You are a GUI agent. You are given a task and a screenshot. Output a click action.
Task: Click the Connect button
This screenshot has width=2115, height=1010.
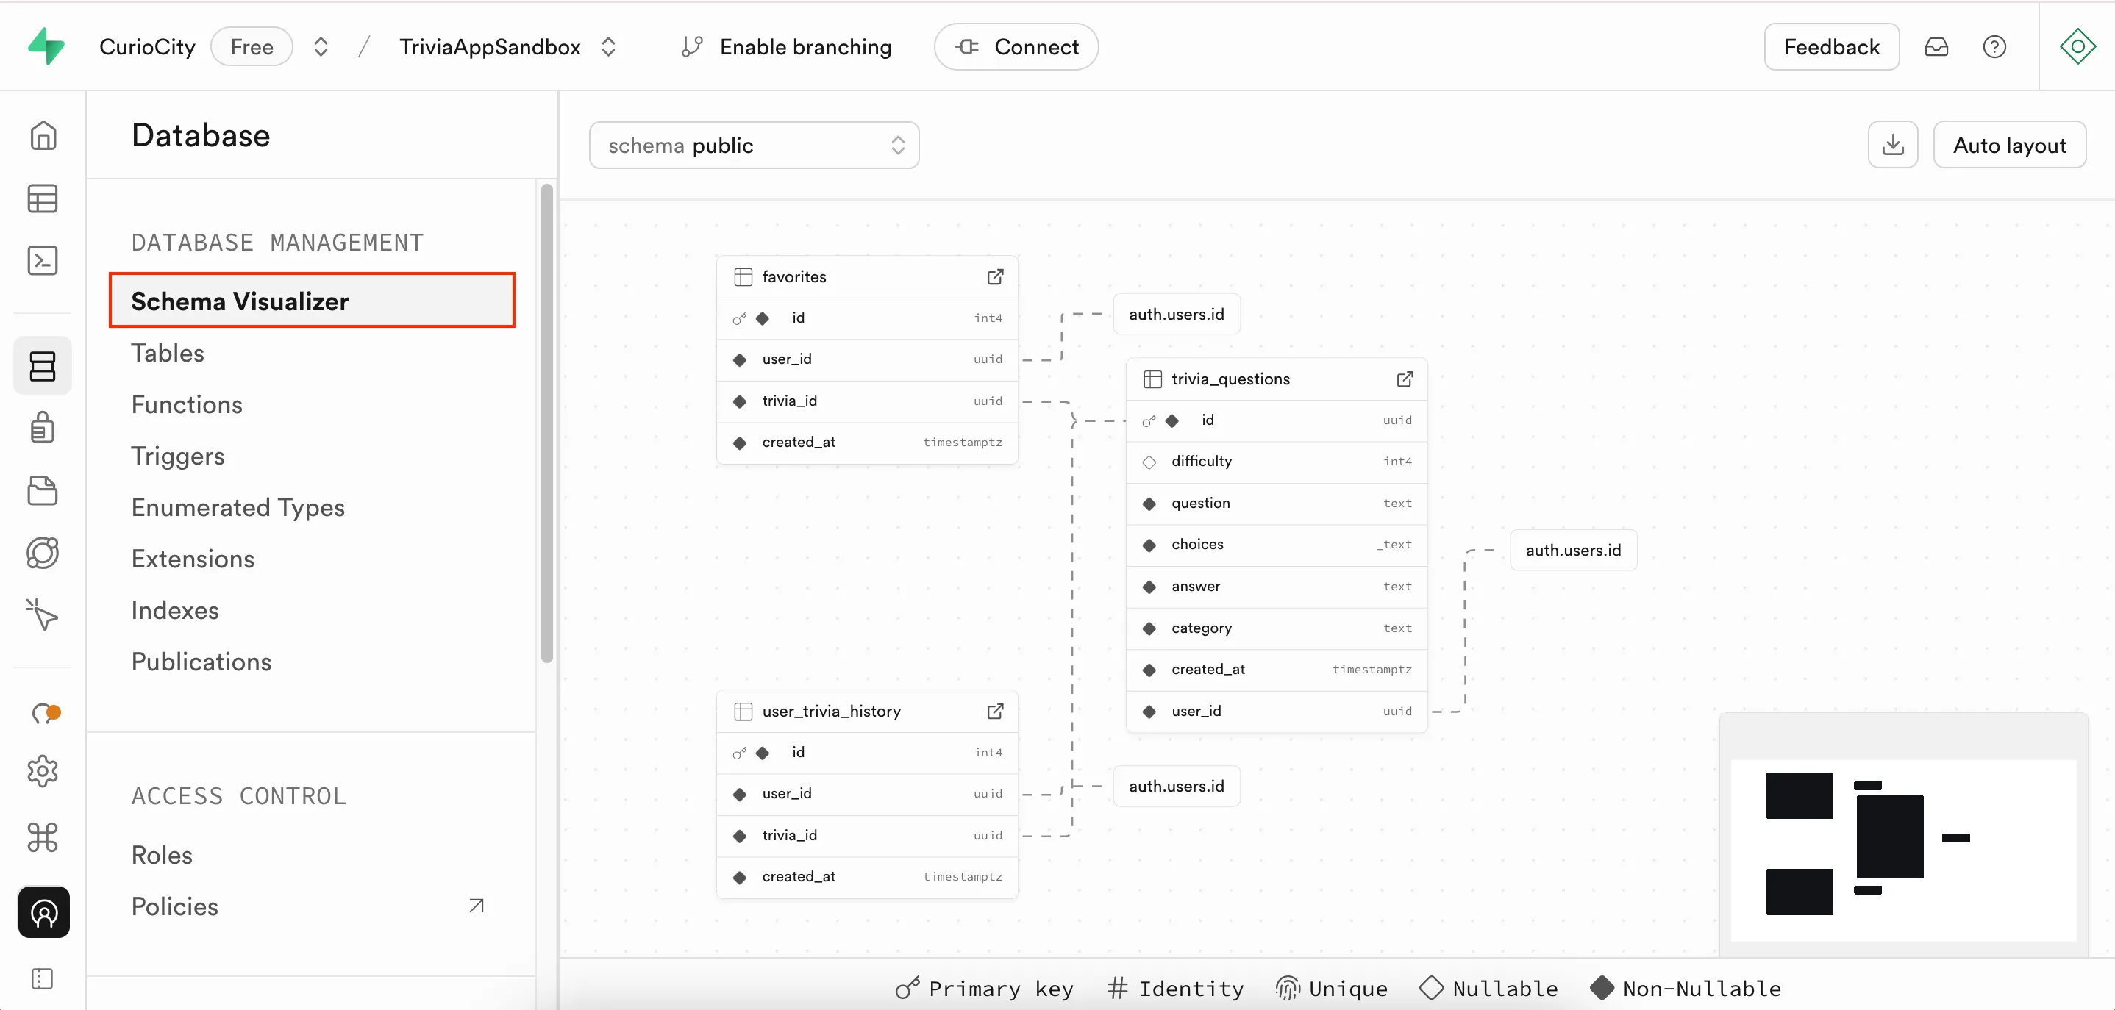click(x=1016, y=47)
